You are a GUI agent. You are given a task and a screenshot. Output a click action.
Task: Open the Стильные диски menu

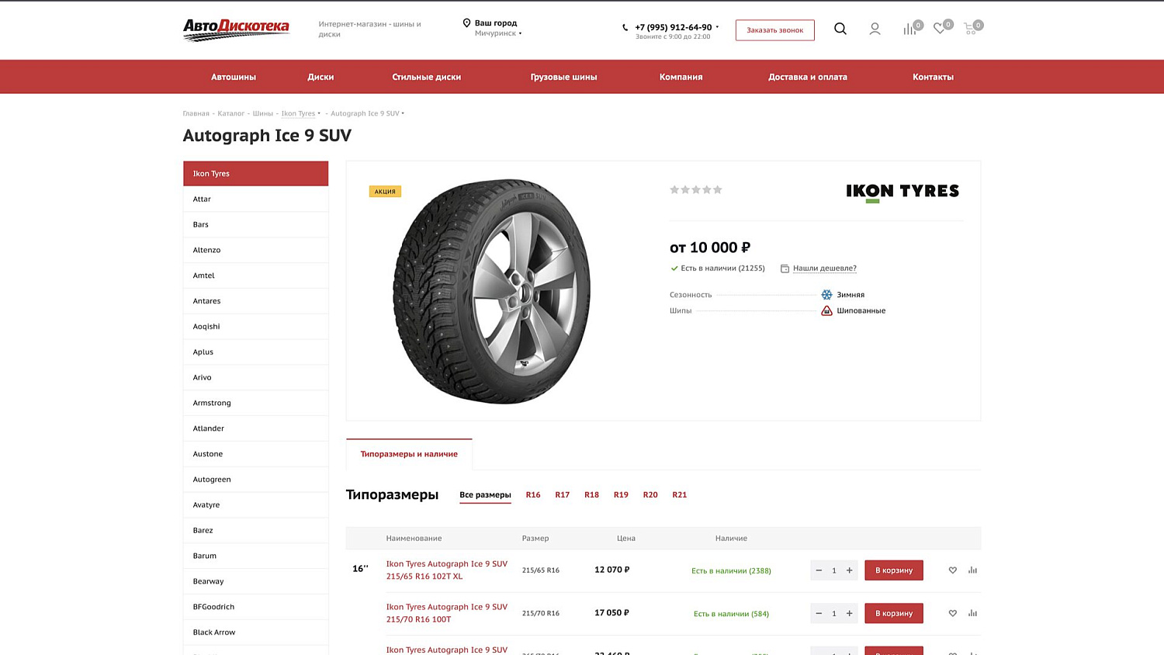[427, 77]
